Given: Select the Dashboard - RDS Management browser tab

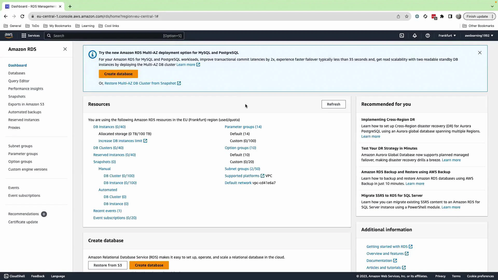Looking at the screenshot, I should (x=33, y=6).
